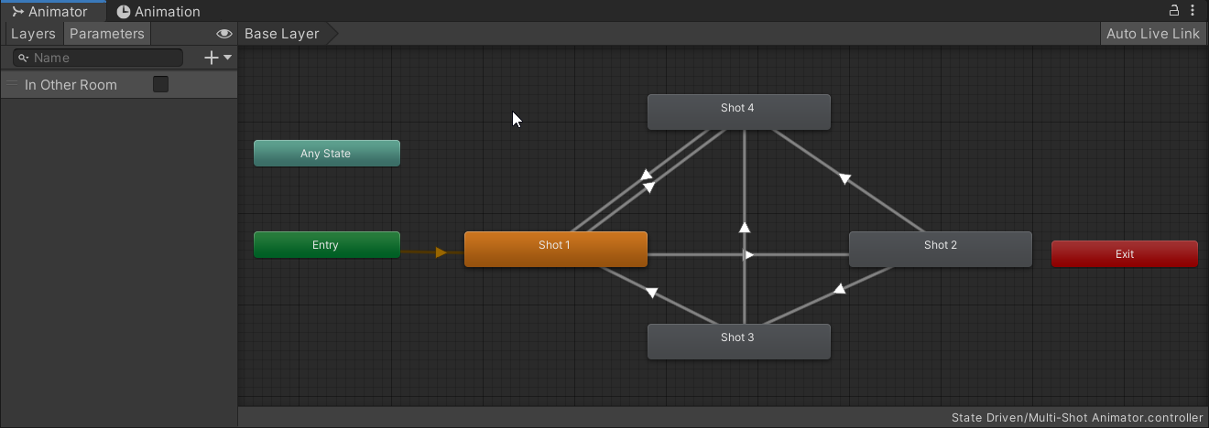The width and height of the screenshot is (1209, 428).
Task: Select the Shot 4 state node
Action: click(x=738, y=112)
